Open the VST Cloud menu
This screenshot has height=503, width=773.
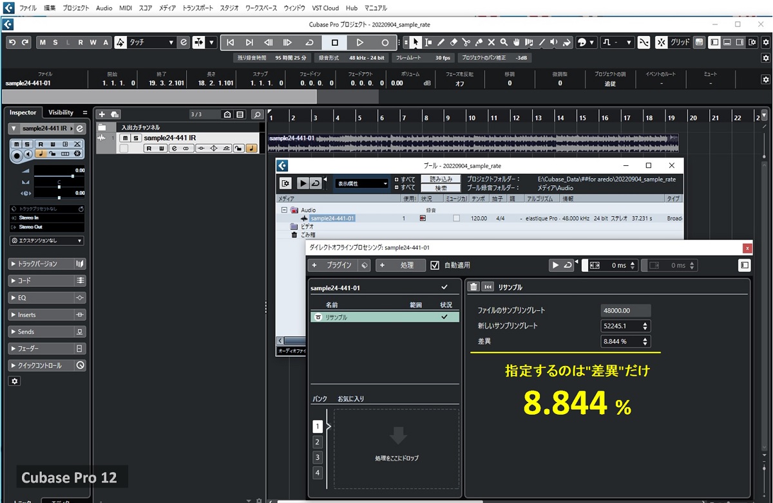(325, 8)
